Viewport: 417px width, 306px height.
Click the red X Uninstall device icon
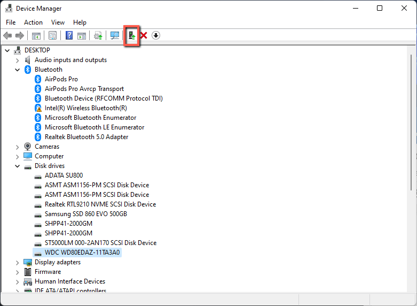pos(144,35)
